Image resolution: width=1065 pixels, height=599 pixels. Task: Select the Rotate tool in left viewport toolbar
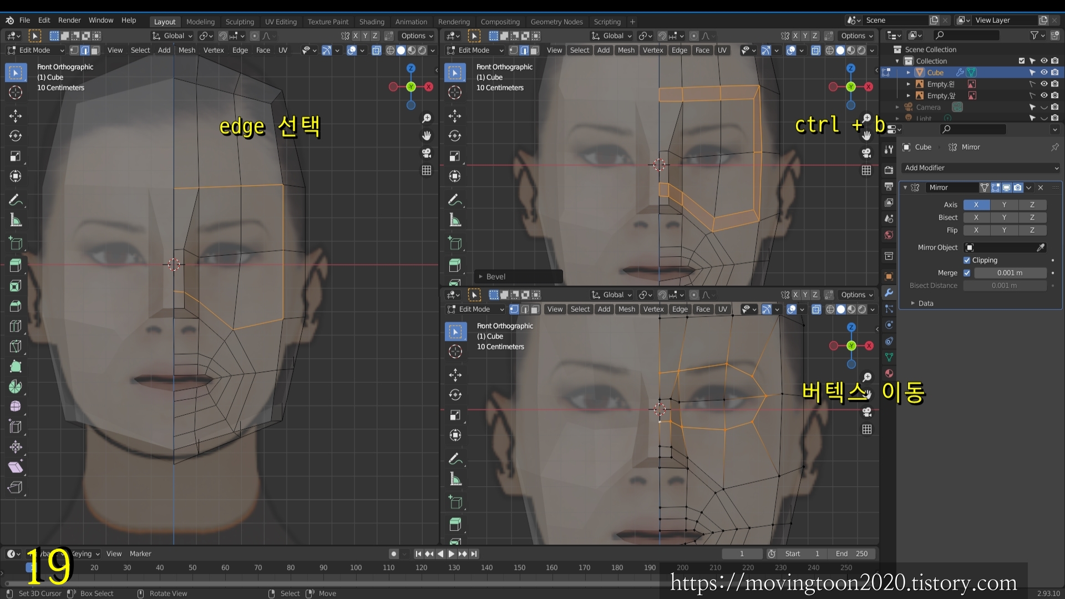16,136
